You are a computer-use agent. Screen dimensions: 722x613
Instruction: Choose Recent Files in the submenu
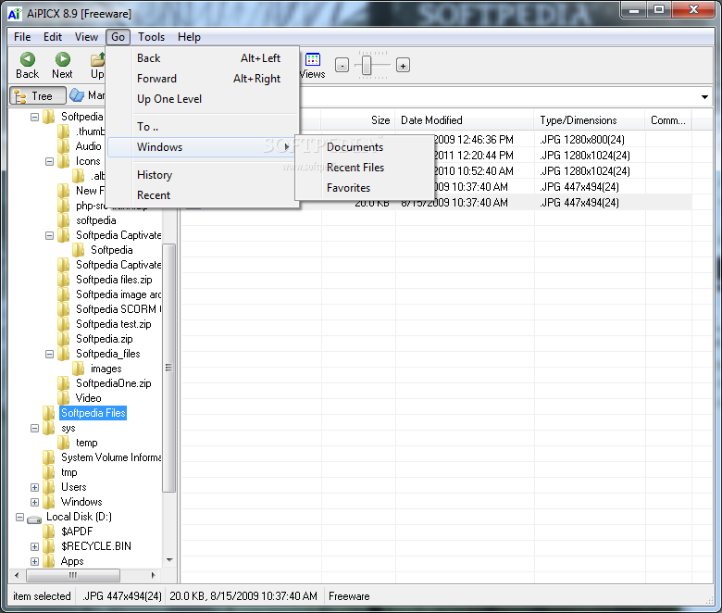tap(364, 168)
